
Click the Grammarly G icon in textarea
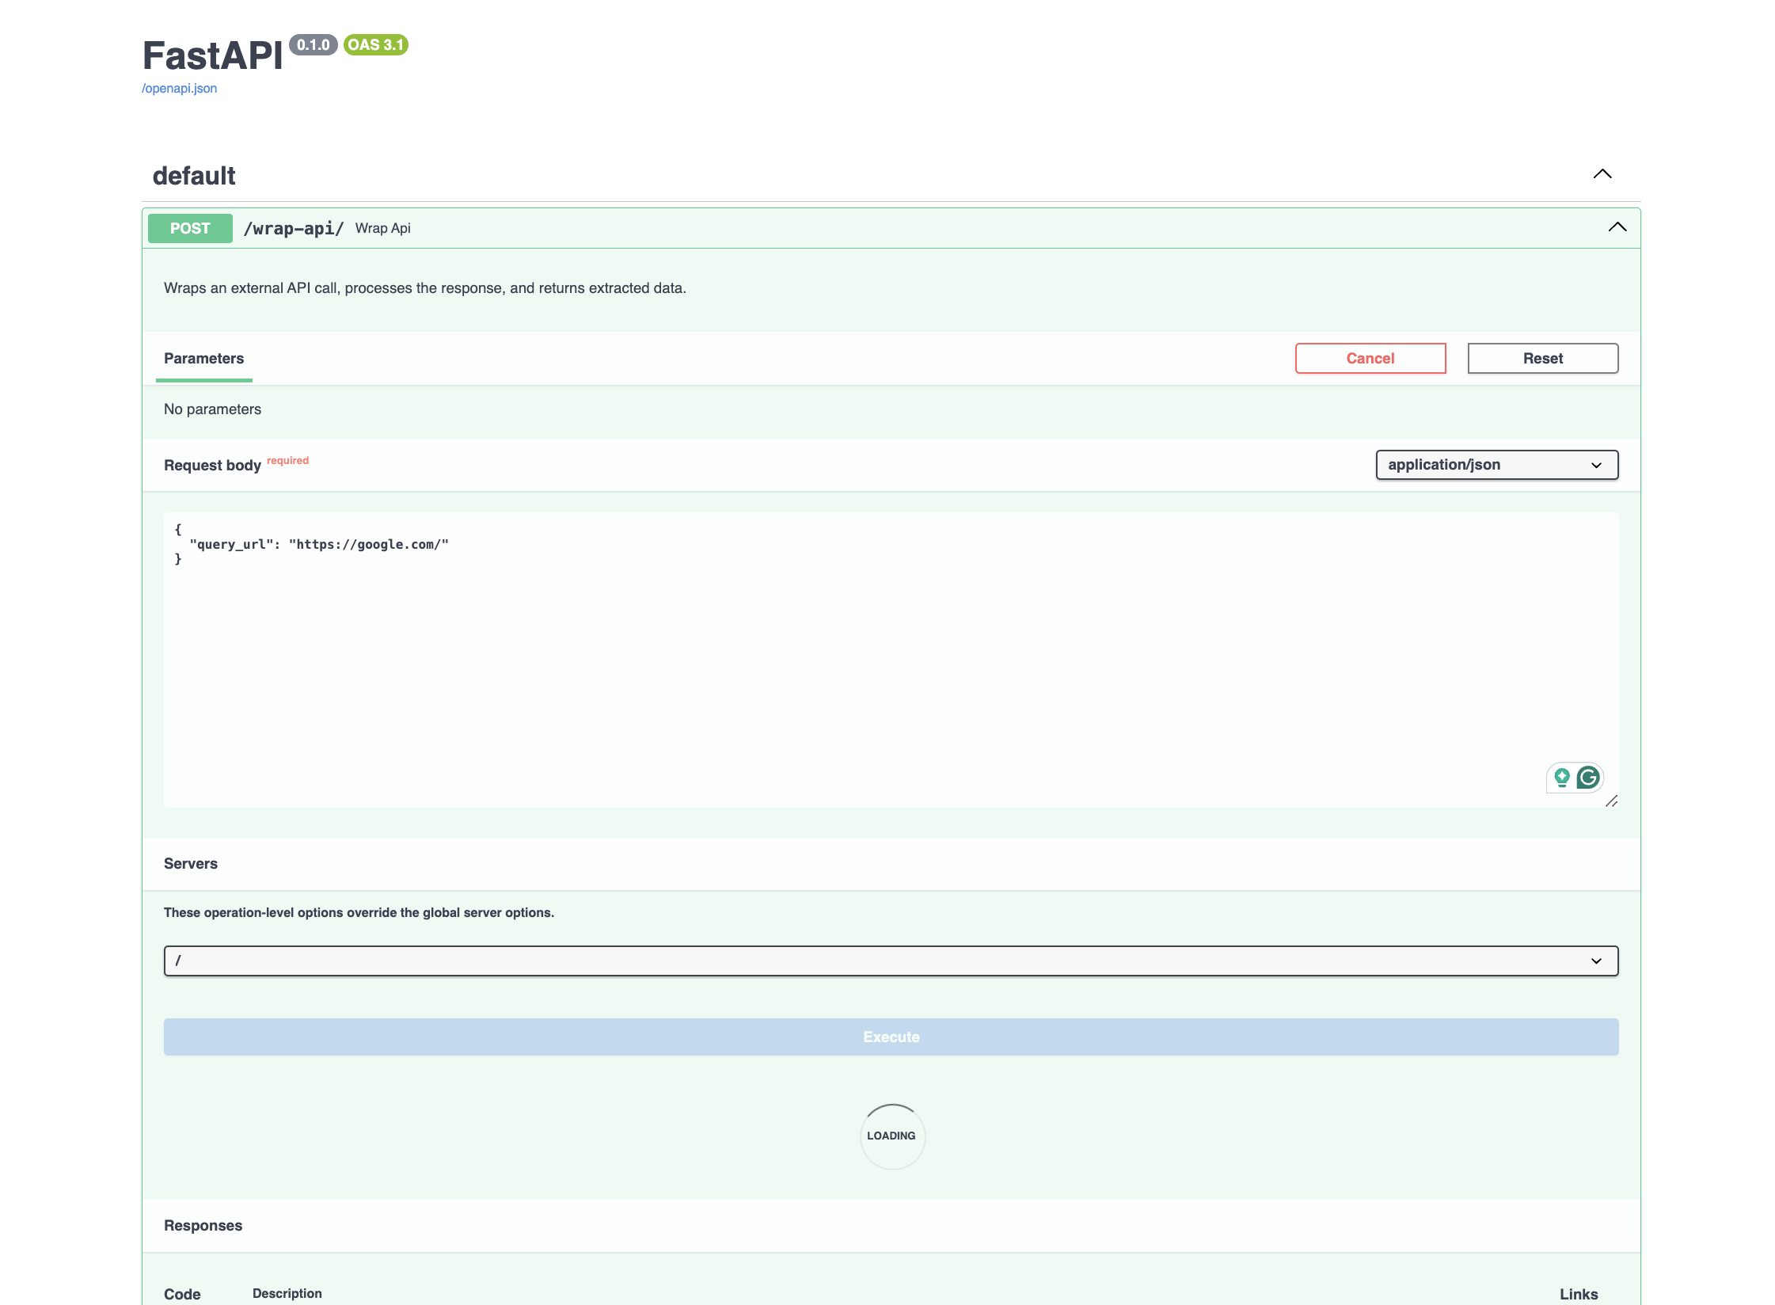tap(1588, 778)
